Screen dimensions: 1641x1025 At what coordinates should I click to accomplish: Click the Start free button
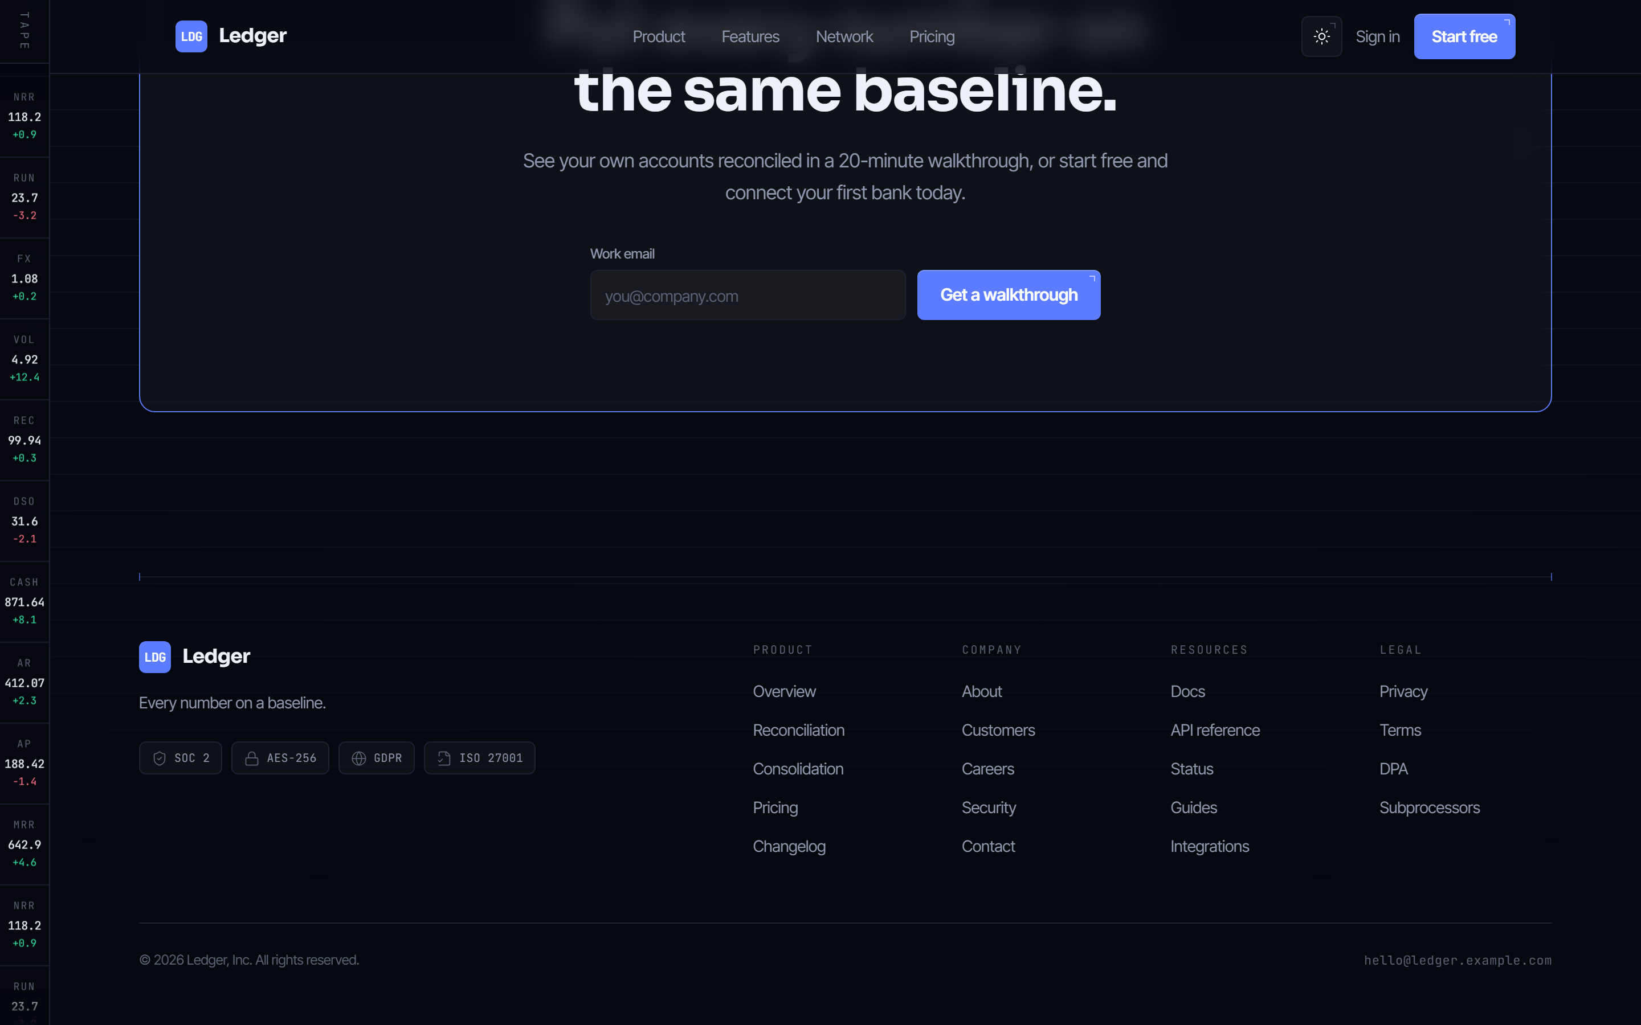click(1464, 36)
